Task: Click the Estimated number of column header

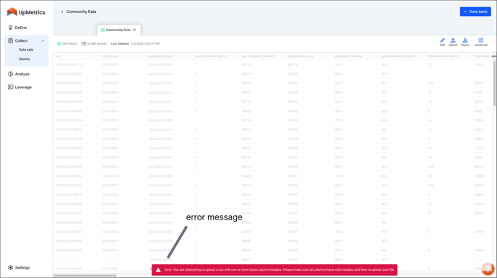Action: point(445,56)
